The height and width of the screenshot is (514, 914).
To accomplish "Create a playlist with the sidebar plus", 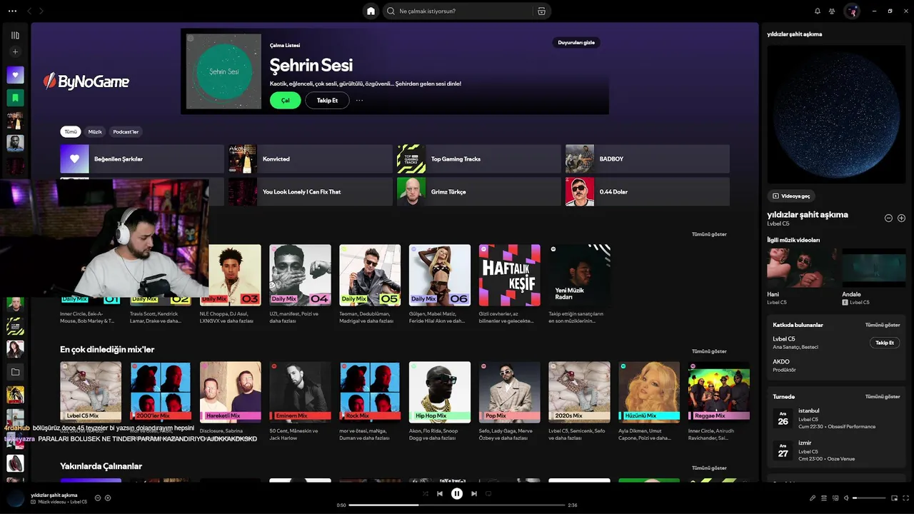I will tap(15, 51).
